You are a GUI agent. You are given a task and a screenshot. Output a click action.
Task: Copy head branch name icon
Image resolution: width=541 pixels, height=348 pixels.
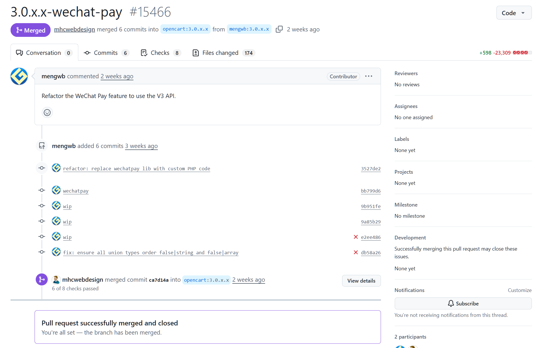tap(279, 29)
